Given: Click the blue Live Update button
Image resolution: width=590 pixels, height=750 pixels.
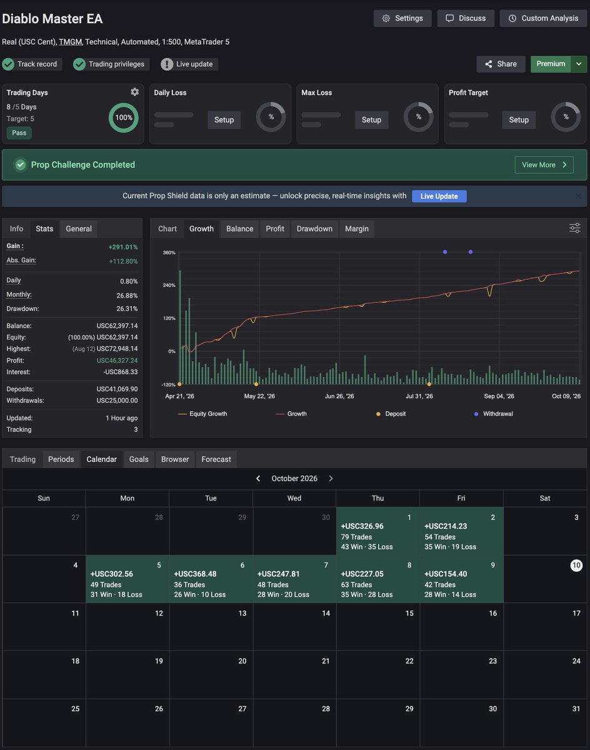Looking at the screenshot, I should (439, 196).
